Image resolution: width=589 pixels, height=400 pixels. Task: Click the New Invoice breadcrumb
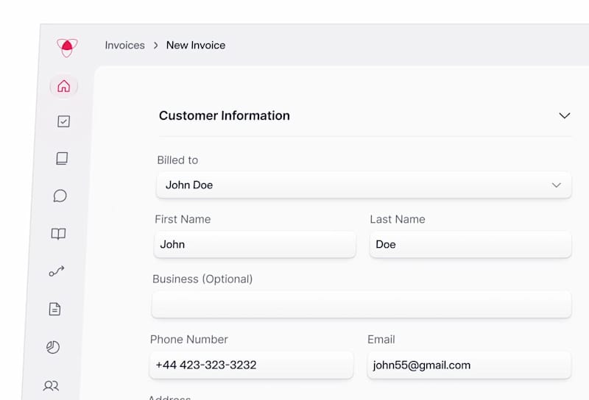point(196,45)
